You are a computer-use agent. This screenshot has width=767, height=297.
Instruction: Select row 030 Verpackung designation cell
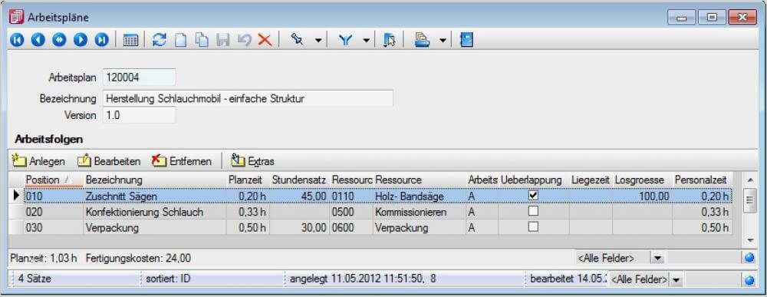tap(155, 228)
